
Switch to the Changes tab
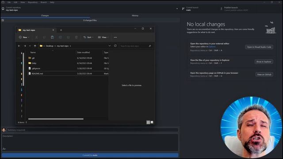pyautogui.click(x=45, y=15)
